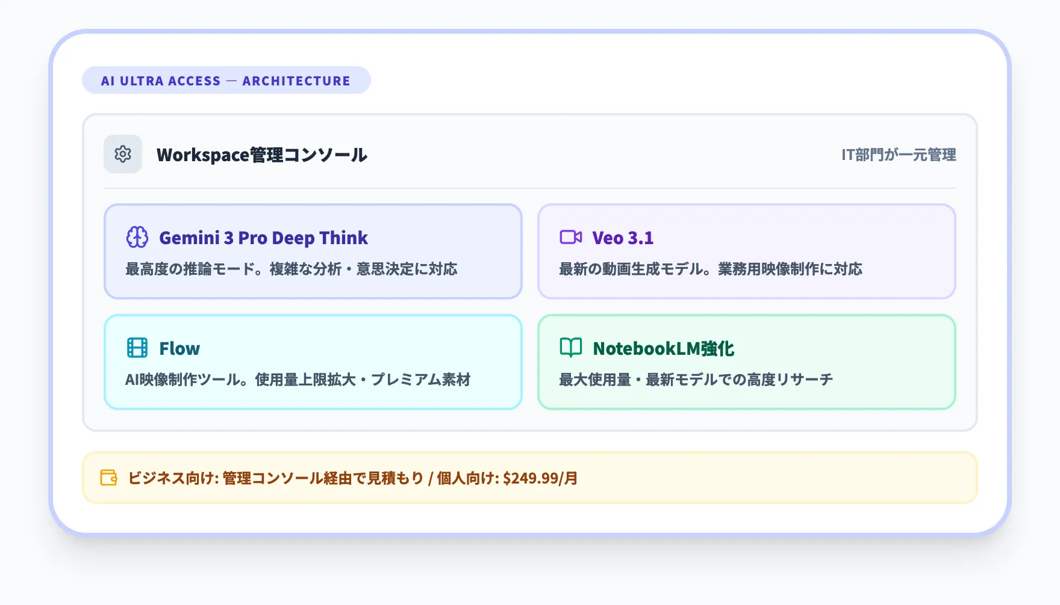Screen dimensions: 1060x605
Task: Open the Flow card title
Action: coord(179,348)
